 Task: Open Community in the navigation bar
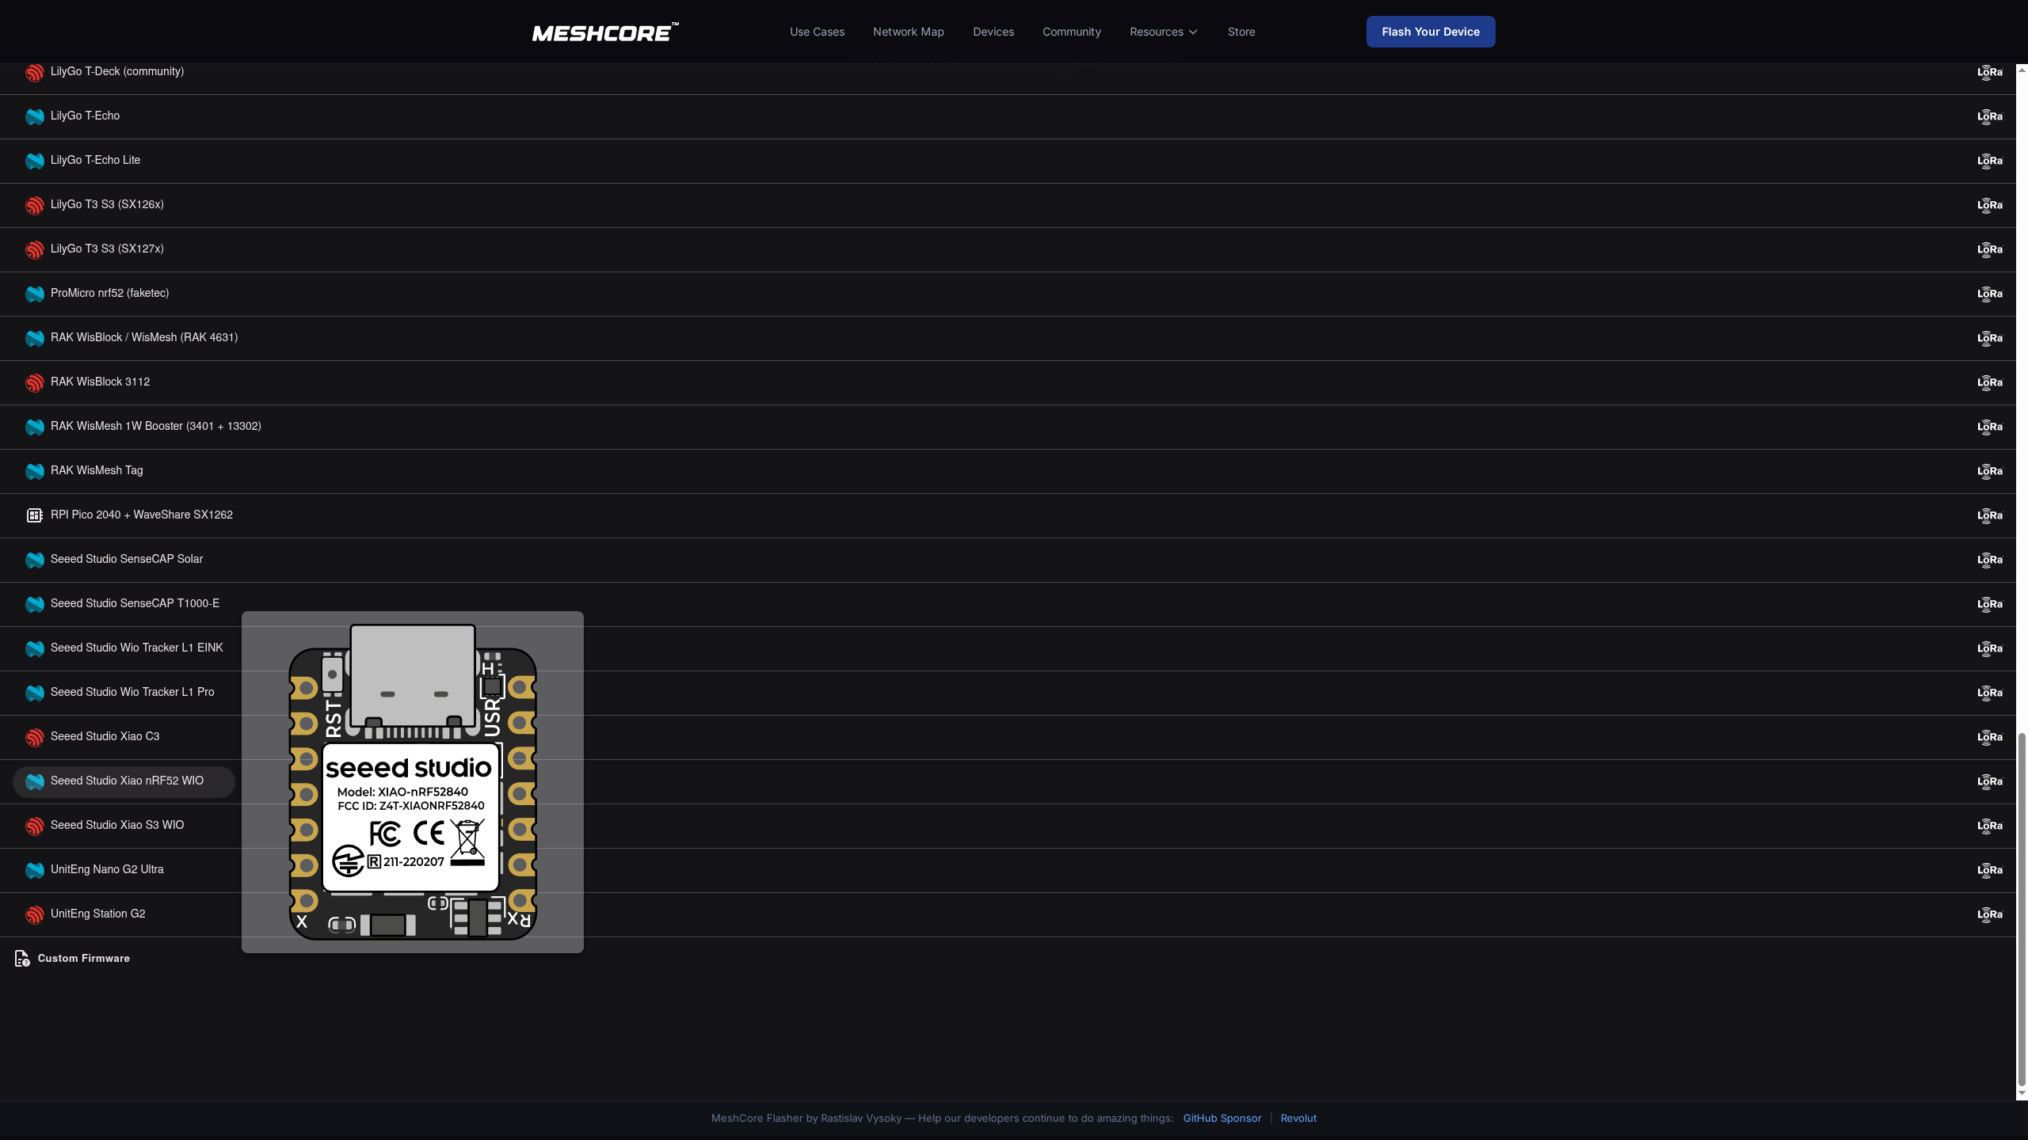click(1071, 32)
